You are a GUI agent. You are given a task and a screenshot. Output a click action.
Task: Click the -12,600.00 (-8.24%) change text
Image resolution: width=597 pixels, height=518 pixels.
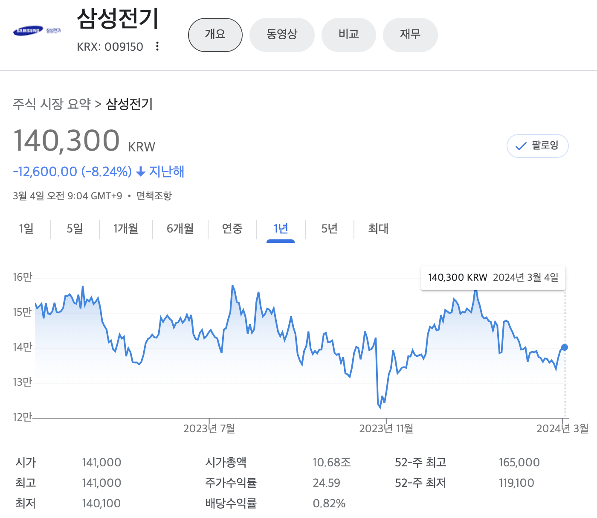(72, 172)
